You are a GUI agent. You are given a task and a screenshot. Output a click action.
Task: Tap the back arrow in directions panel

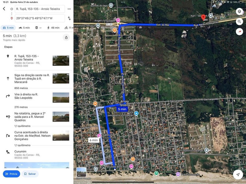coord(4,9)
